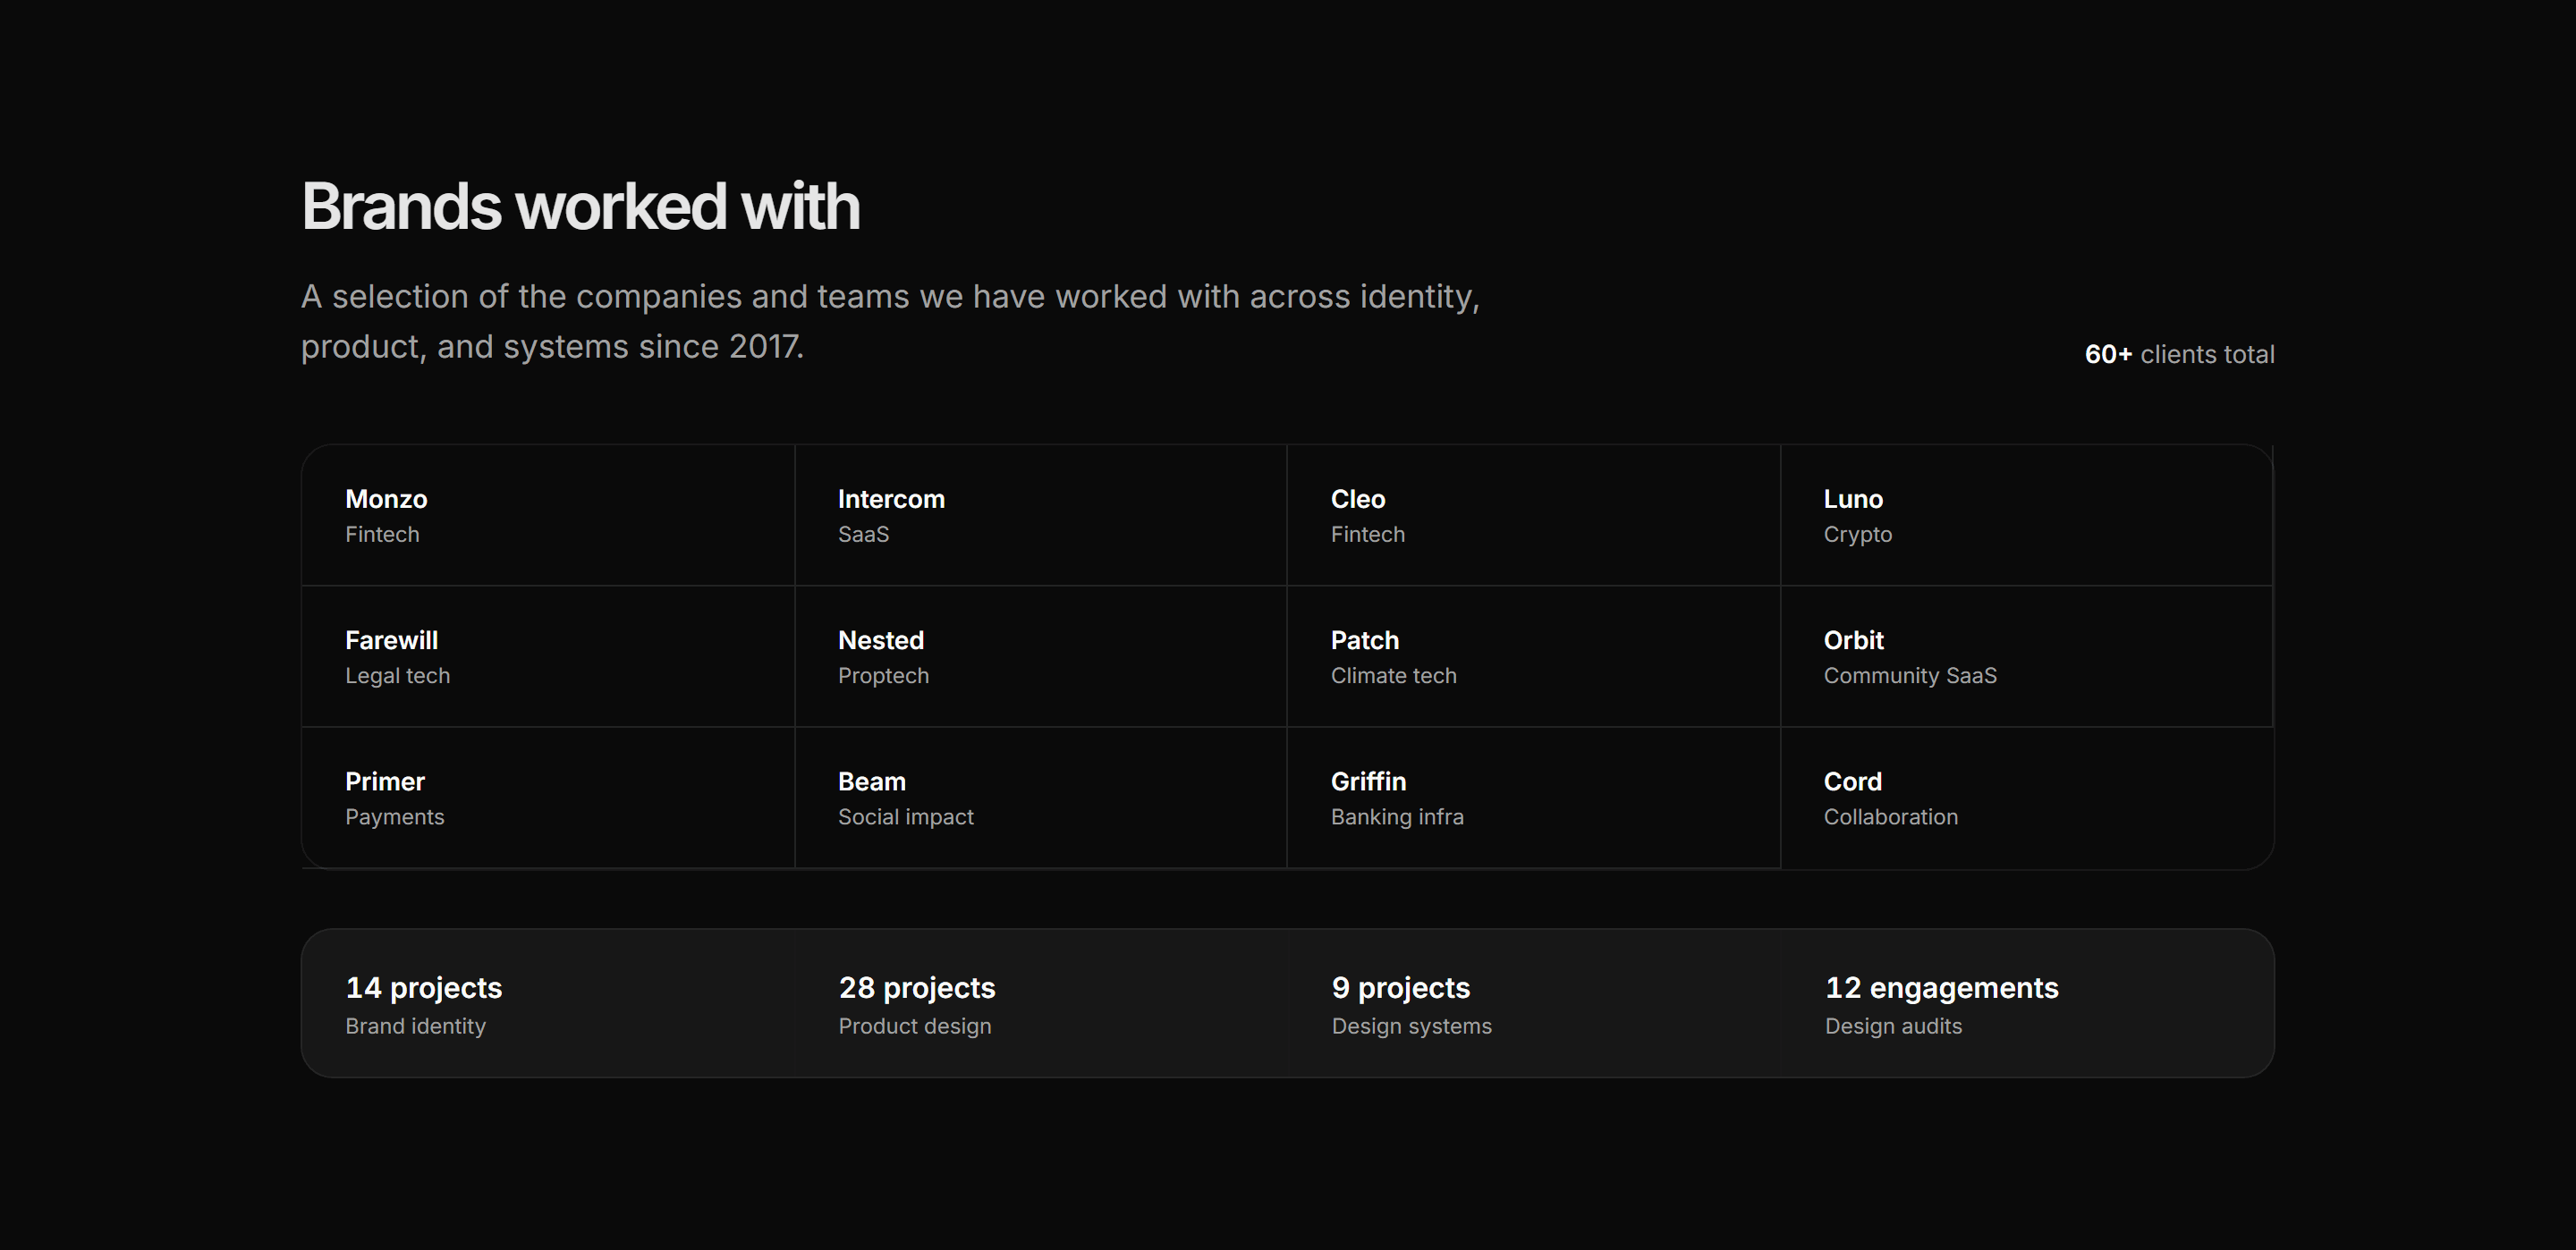The height and width of the screenshot is (1250, 2576).
Task: Click the 'Proptech' label
Action: (883, 676)
